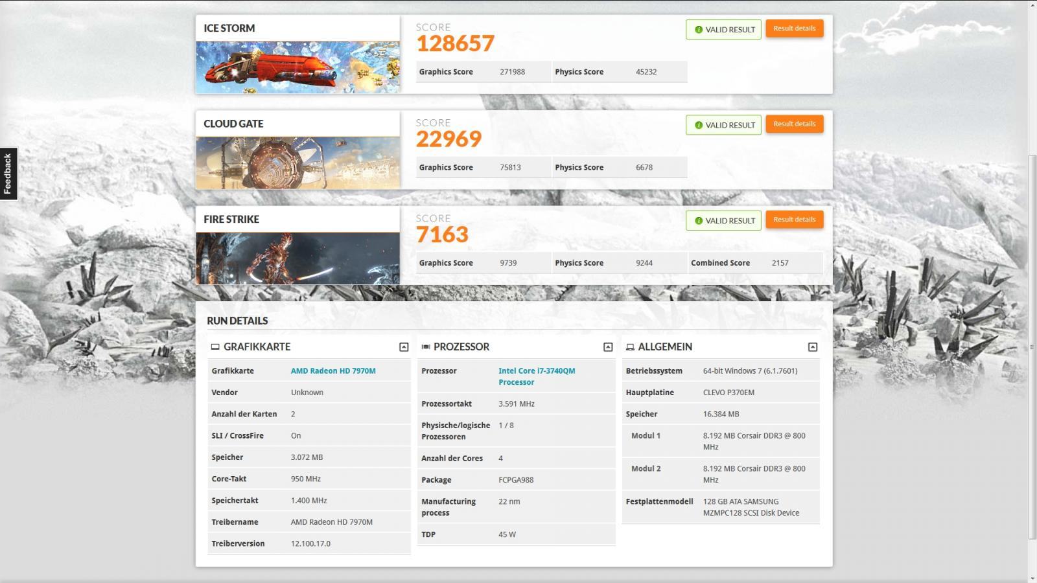
Task: Click the Prozessortakt value 3.591 MHz
Action: [x=517, y=404]
